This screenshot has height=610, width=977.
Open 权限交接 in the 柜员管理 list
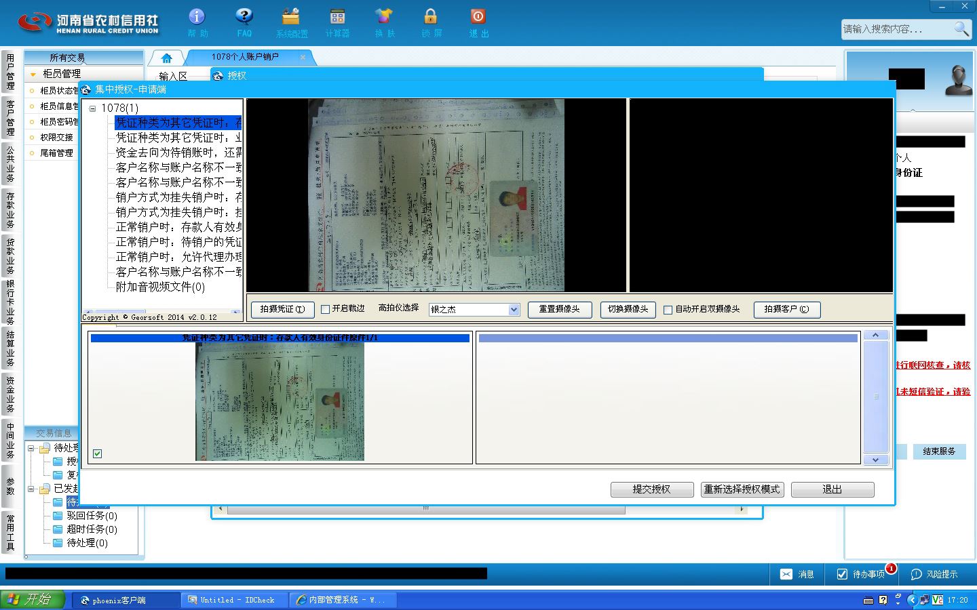(56, 138)
